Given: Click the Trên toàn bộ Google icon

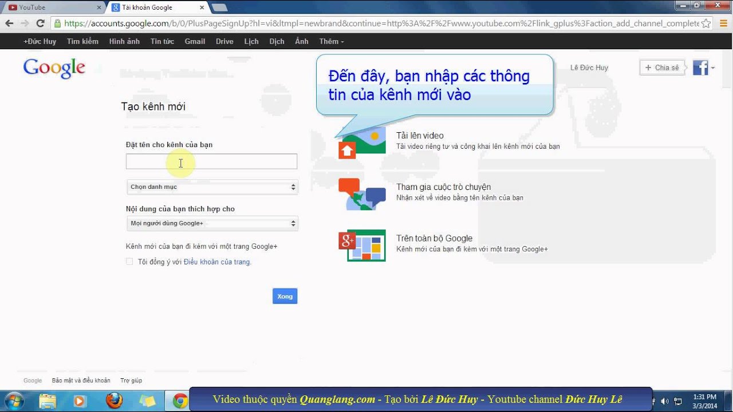Looking at the screenshot, I should (x=362, y=245).
